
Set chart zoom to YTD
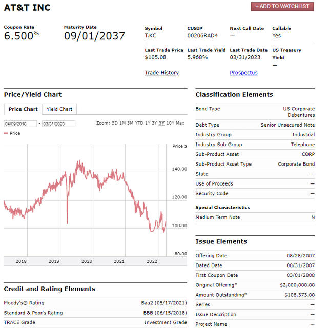pyautogui.click(x=139, y=123)
